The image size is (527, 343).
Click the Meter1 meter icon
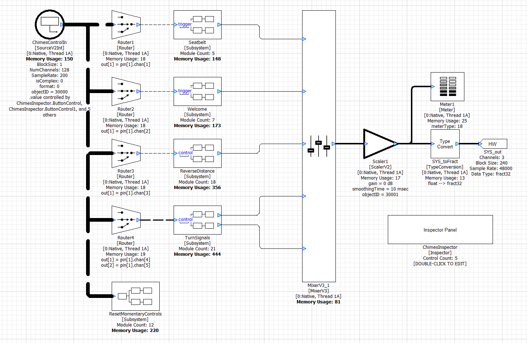point(447,86)
